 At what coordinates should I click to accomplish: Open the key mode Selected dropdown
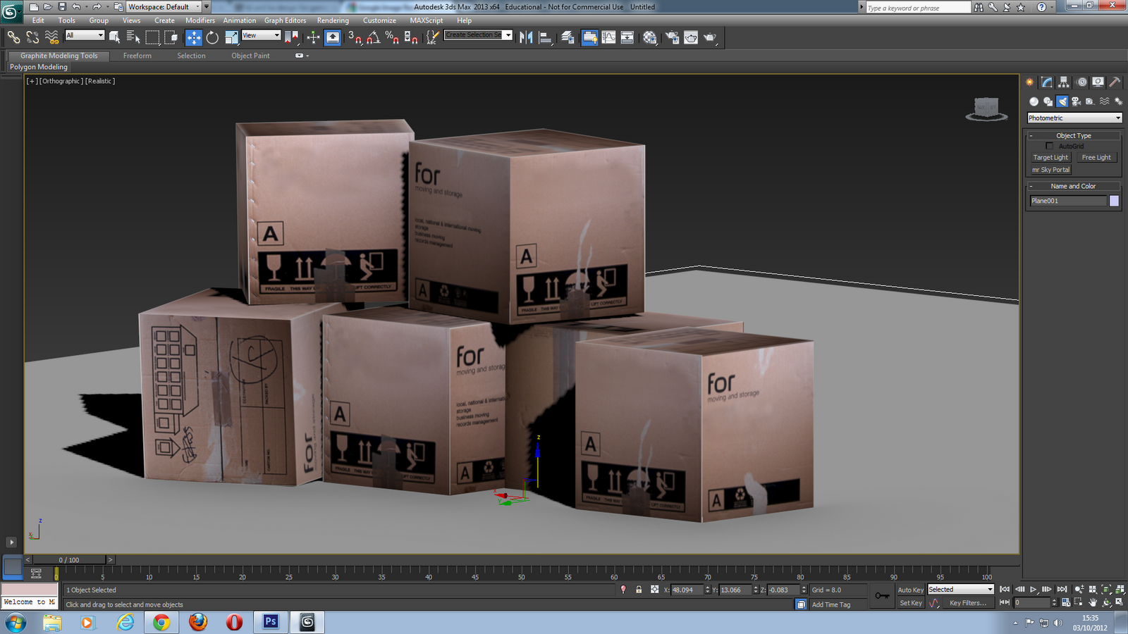click(960, 590)
